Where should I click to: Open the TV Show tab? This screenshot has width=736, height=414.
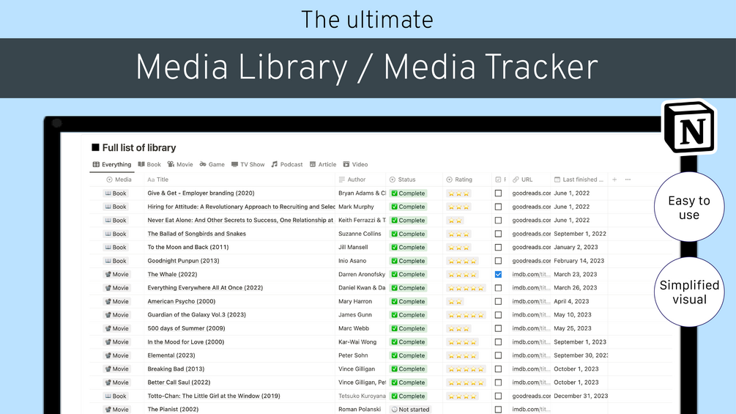point(248,164)
